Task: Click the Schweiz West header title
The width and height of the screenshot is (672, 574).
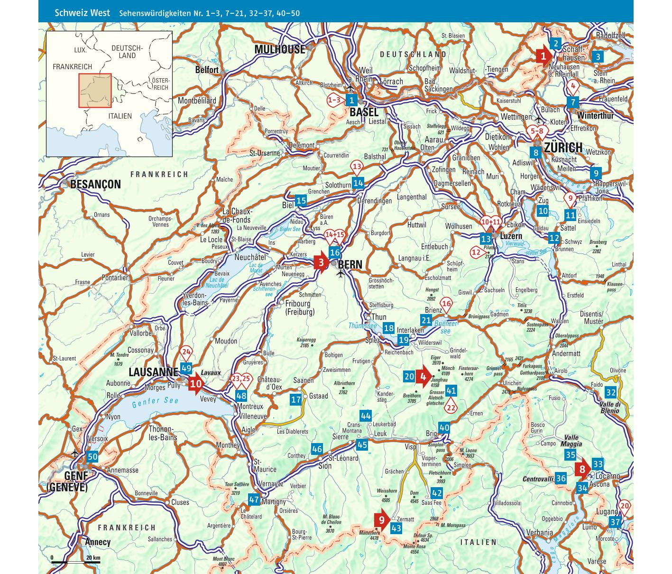Action: 82,13
